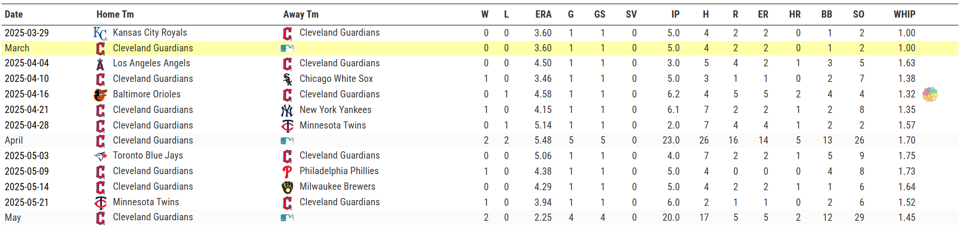The width and height of the screenshot is (961, 227).
Task: Sort table by the ERA column header
Action: click(x=543, y=15)
